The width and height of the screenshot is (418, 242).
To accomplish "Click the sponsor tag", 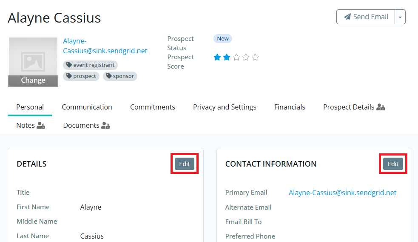I will pyautogui.click(x=120, y=76).
